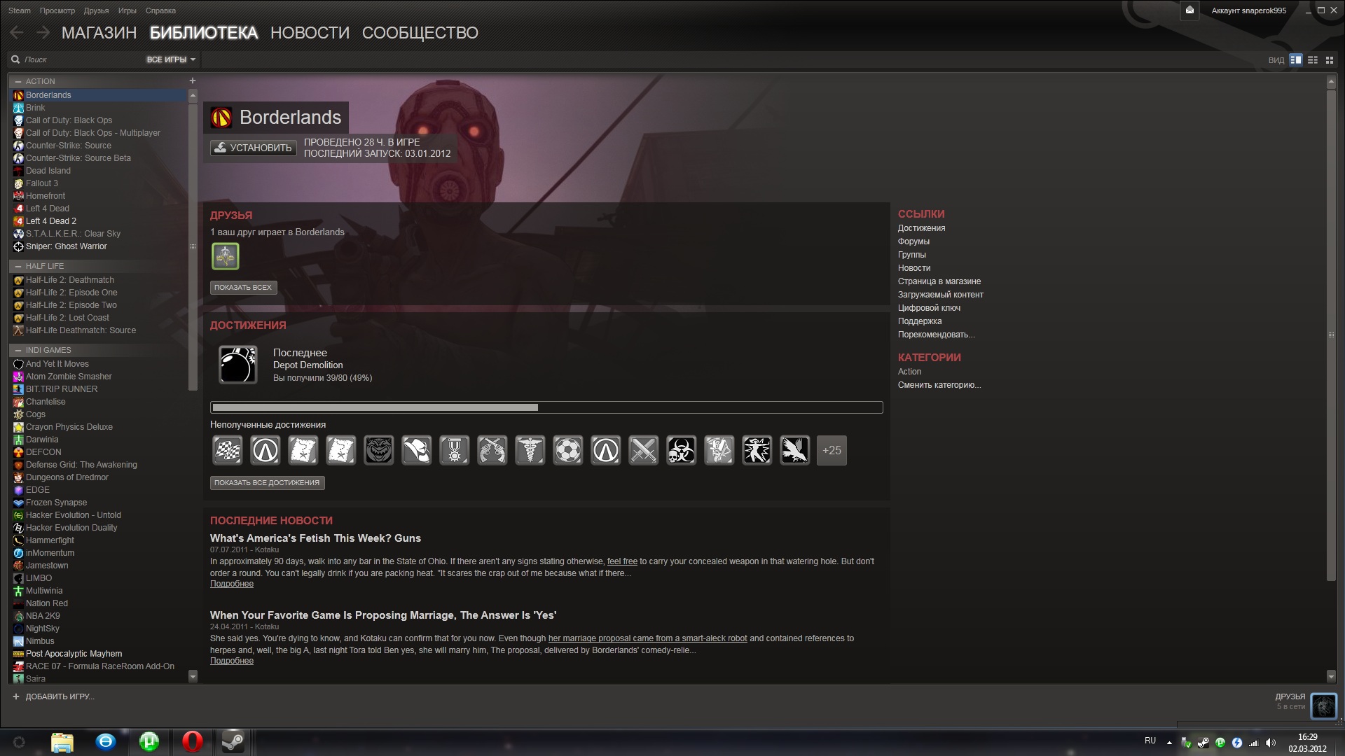Click the friend avatar playing Borderlands

click(x=226, y=257)
